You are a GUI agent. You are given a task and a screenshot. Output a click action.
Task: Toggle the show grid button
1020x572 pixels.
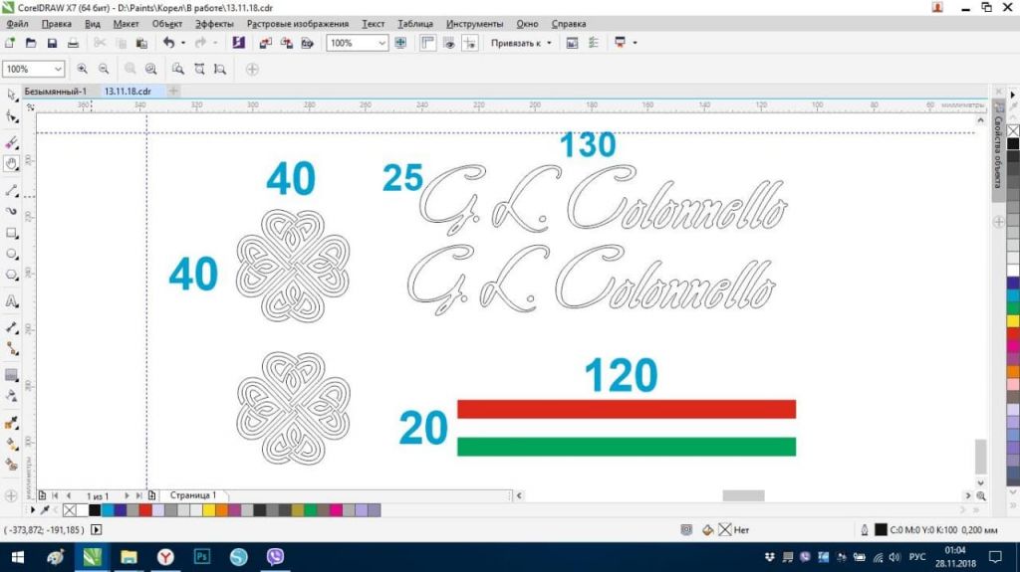[448, 44]
